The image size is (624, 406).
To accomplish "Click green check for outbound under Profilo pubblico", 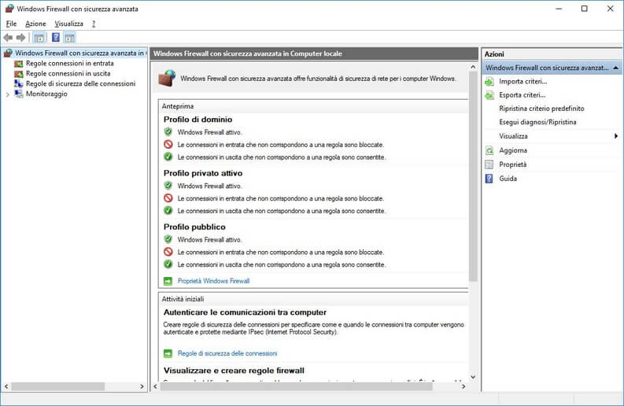I will pos(168,264).
